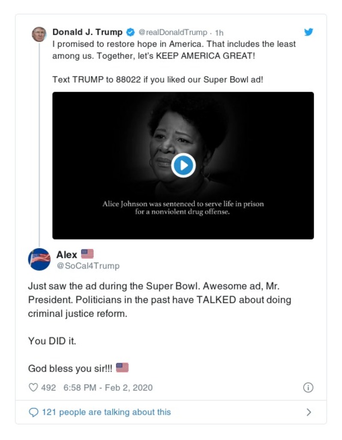Open the Donald J. Trump name link
This screenshot has height=440, width=342.
click(x=87, y=33)
